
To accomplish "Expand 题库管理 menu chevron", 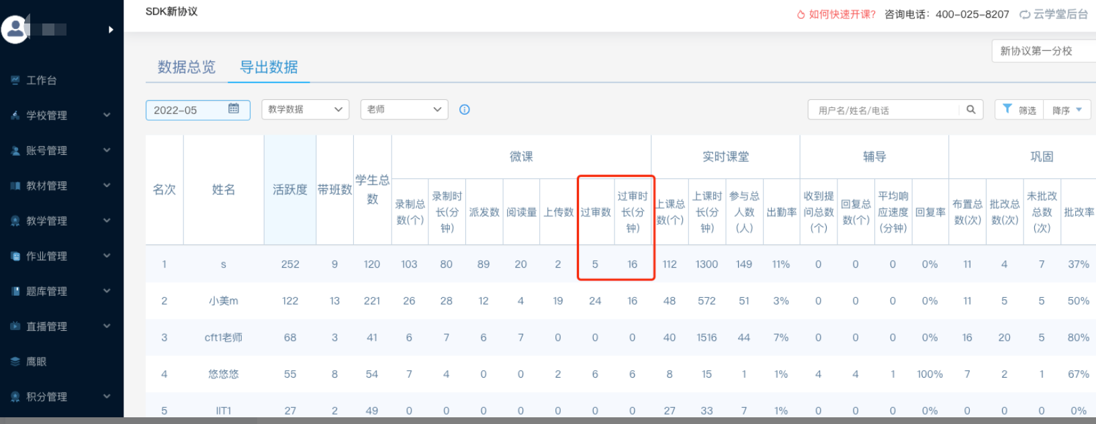I will tap(107, 291).
